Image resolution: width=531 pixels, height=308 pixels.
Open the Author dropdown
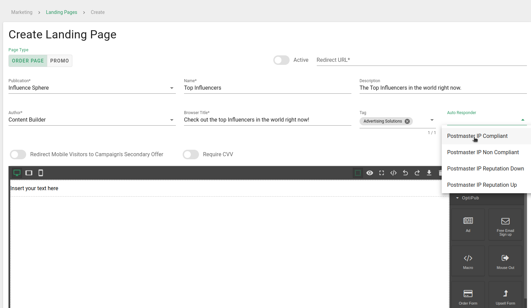click(92, 120)
